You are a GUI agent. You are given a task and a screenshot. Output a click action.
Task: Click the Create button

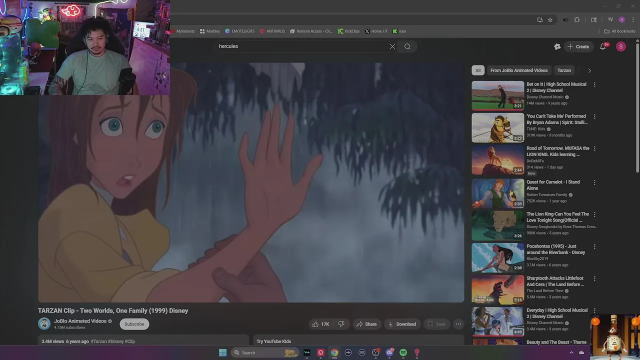coord(578,46)
